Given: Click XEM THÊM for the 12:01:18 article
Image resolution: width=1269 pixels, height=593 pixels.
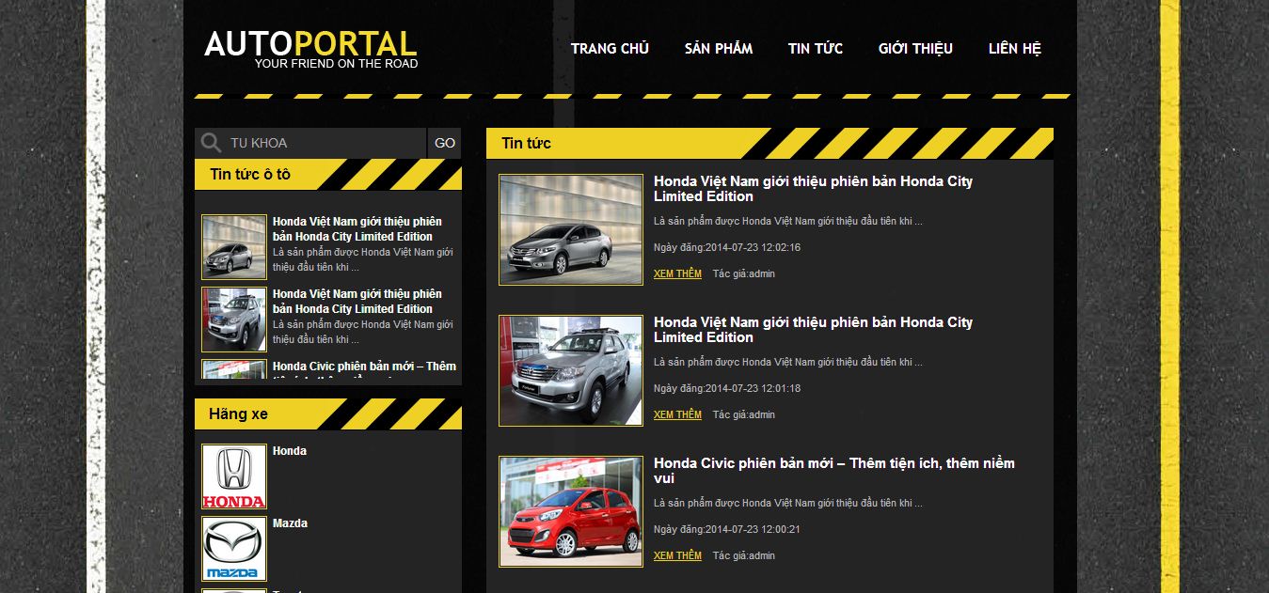Looking at the screenshot, I should point(677,415).
